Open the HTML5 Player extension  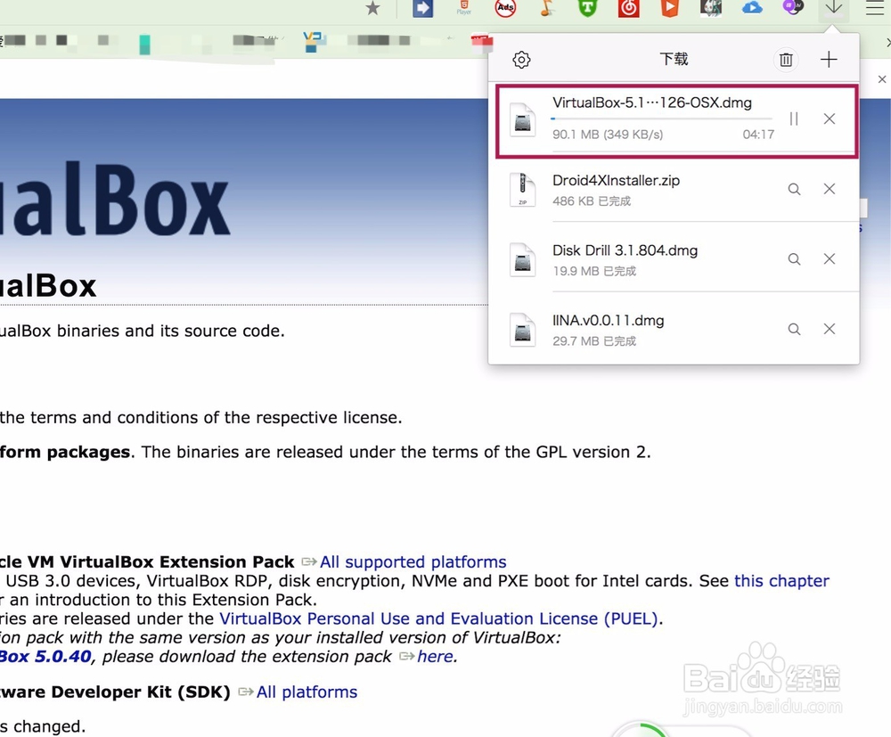463,7
